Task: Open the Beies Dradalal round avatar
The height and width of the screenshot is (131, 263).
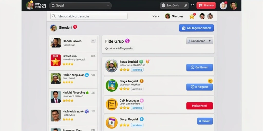Action: coord(111,65)
